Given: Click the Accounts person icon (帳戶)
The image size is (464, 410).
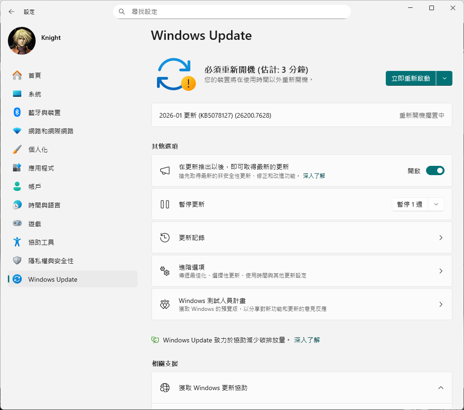Looking at the screenshot, I should (17, 186).
